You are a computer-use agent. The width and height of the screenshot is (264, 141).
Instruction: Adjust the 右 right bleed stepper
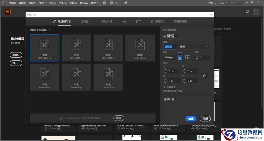184,81
